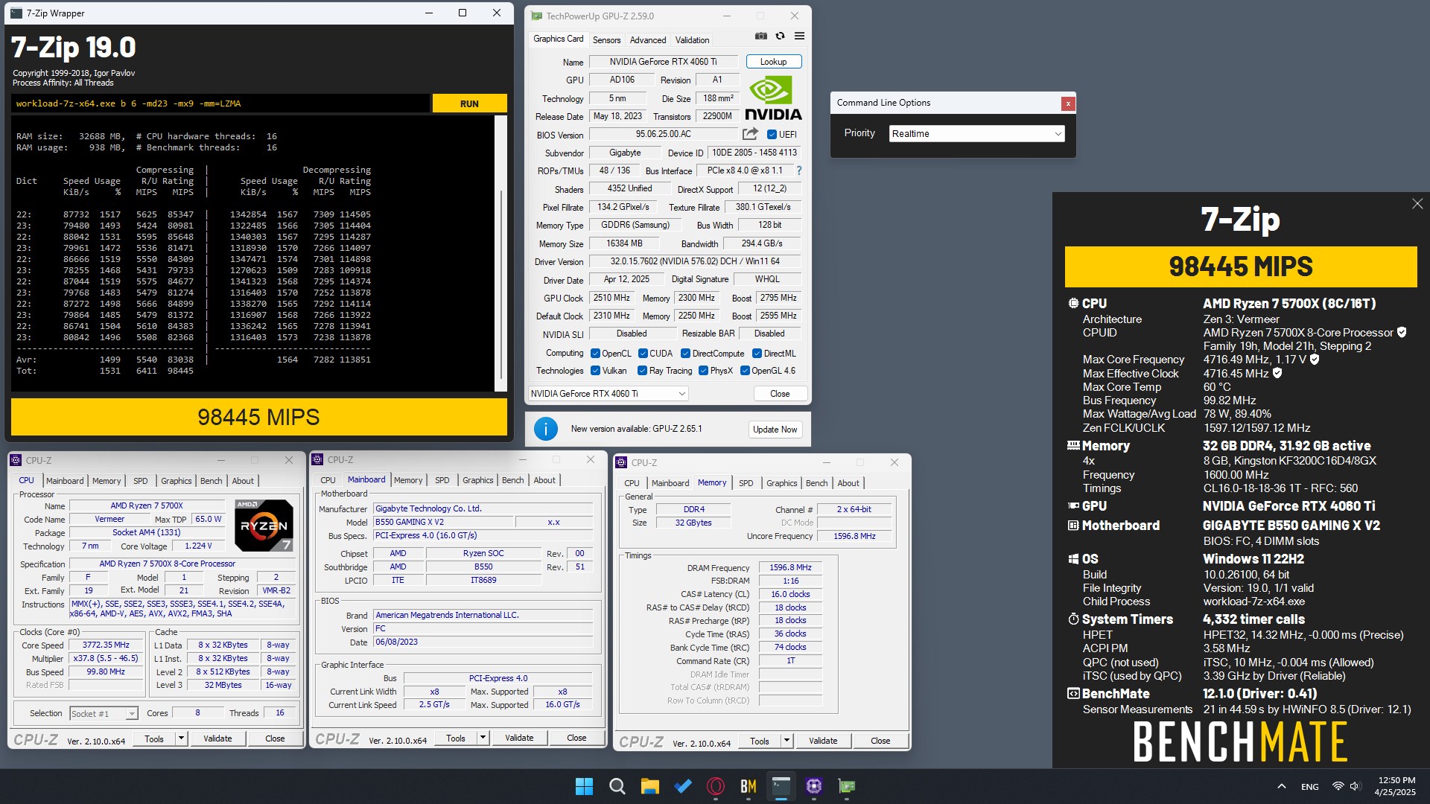1430x804 pixels.
Task: Share the BIOS using the export icon
Action: coord(750,134)
